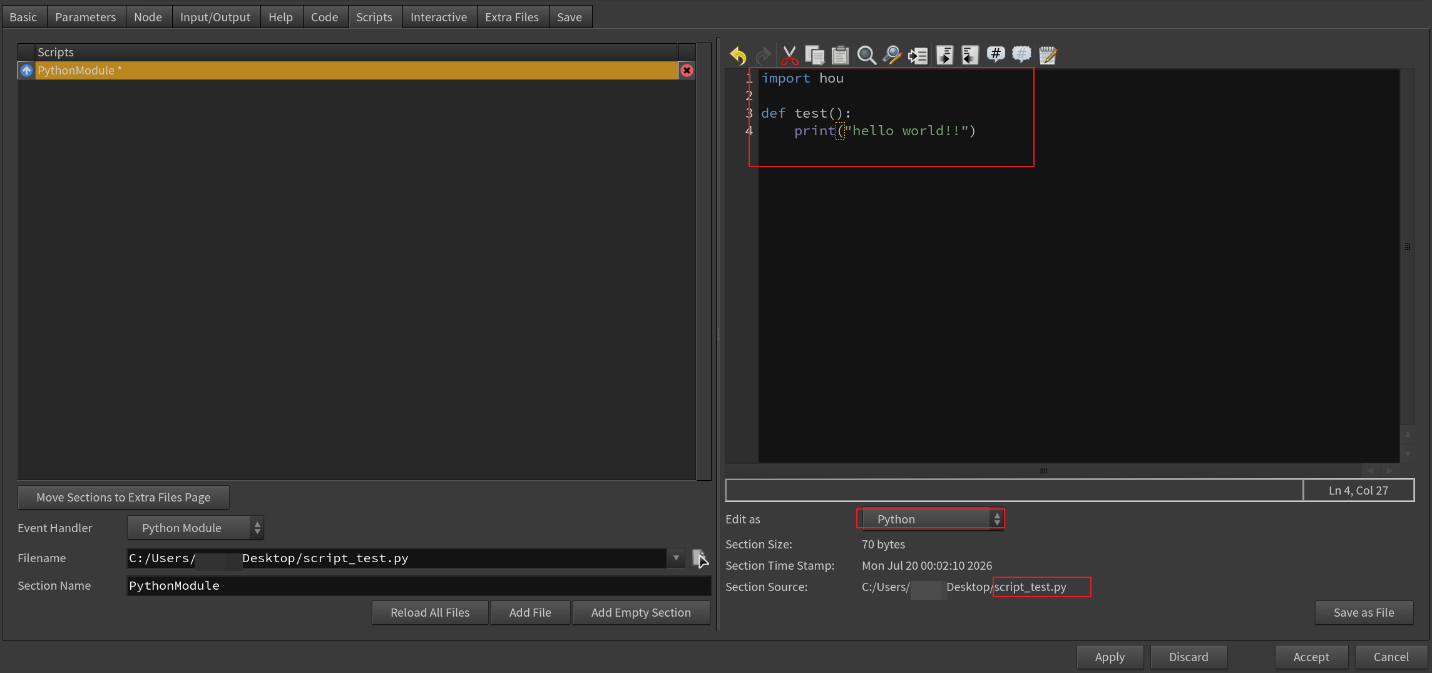The width and height of the screenshot is (1432, 673).
Task: Expand the Filename history dropdown arrow
Action: tap(676, 558)
